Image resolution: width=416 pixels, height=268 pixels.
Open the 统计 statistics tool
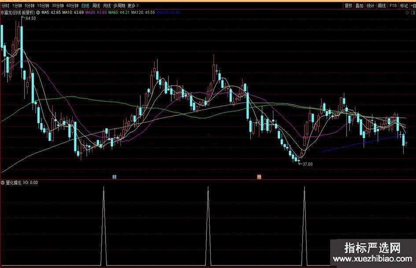(x=370, y=6)
